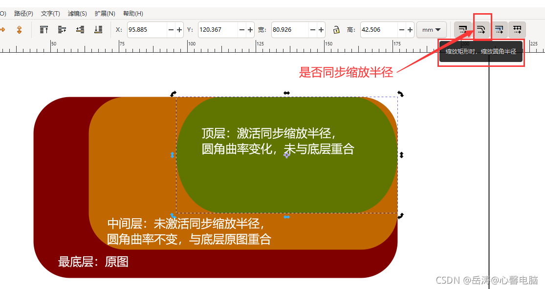Decrease the X value with minus
This screenshot has height=289, width=545.
coord(171,30)
